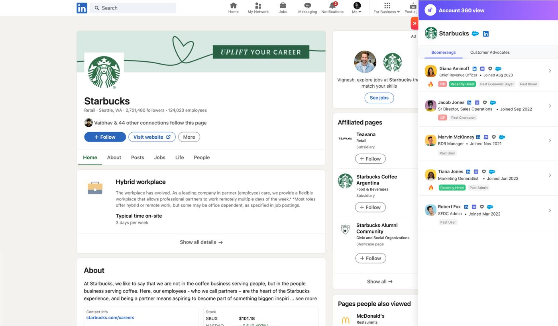Collapse the side panel with the orange arrow tab
Viewport: 558px width, 326px height.
(415, 24)
